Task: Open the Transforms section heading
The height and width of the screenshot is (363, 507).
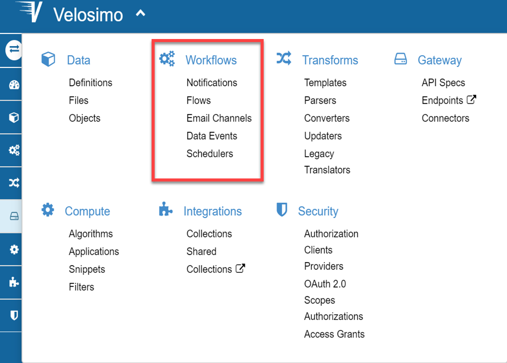Action: tap(330, 60)
